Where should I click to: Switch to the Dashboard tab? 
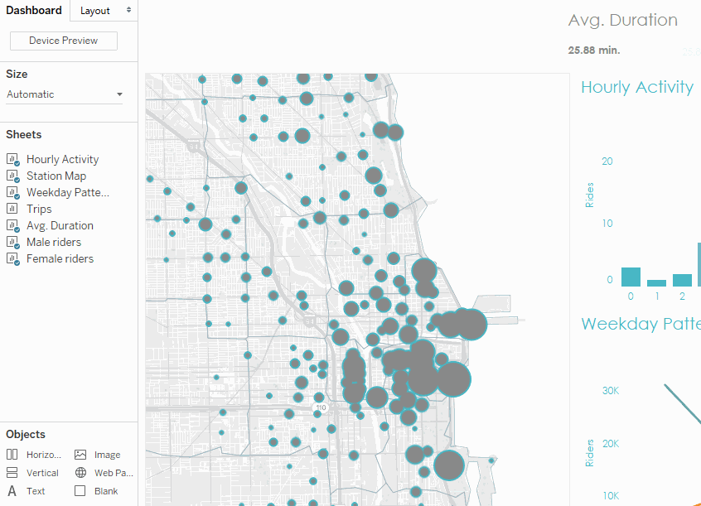pyautogui.click(x=34, y=11)
